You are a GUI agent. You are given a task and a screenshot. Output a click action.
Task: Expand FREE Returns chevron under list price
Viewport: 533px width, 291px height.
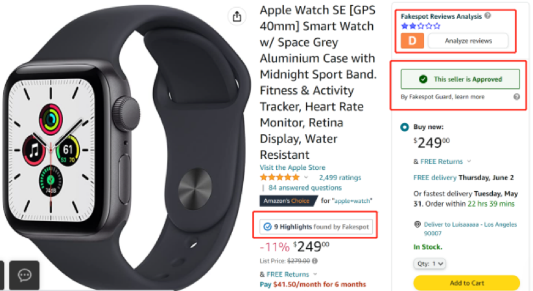pyautogui.click(x=315, y=274)
